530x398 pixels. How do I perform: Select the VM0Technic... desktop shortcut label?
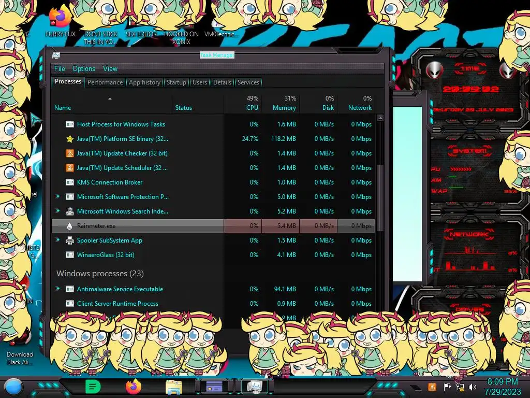[222, 34]
